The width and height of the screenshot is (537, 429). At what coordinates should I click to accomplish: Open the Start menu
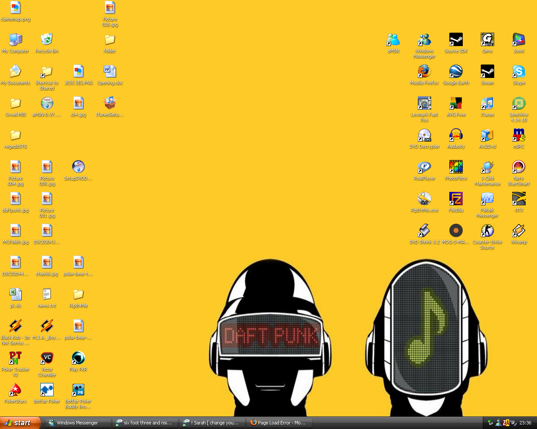tap(20, 423)
